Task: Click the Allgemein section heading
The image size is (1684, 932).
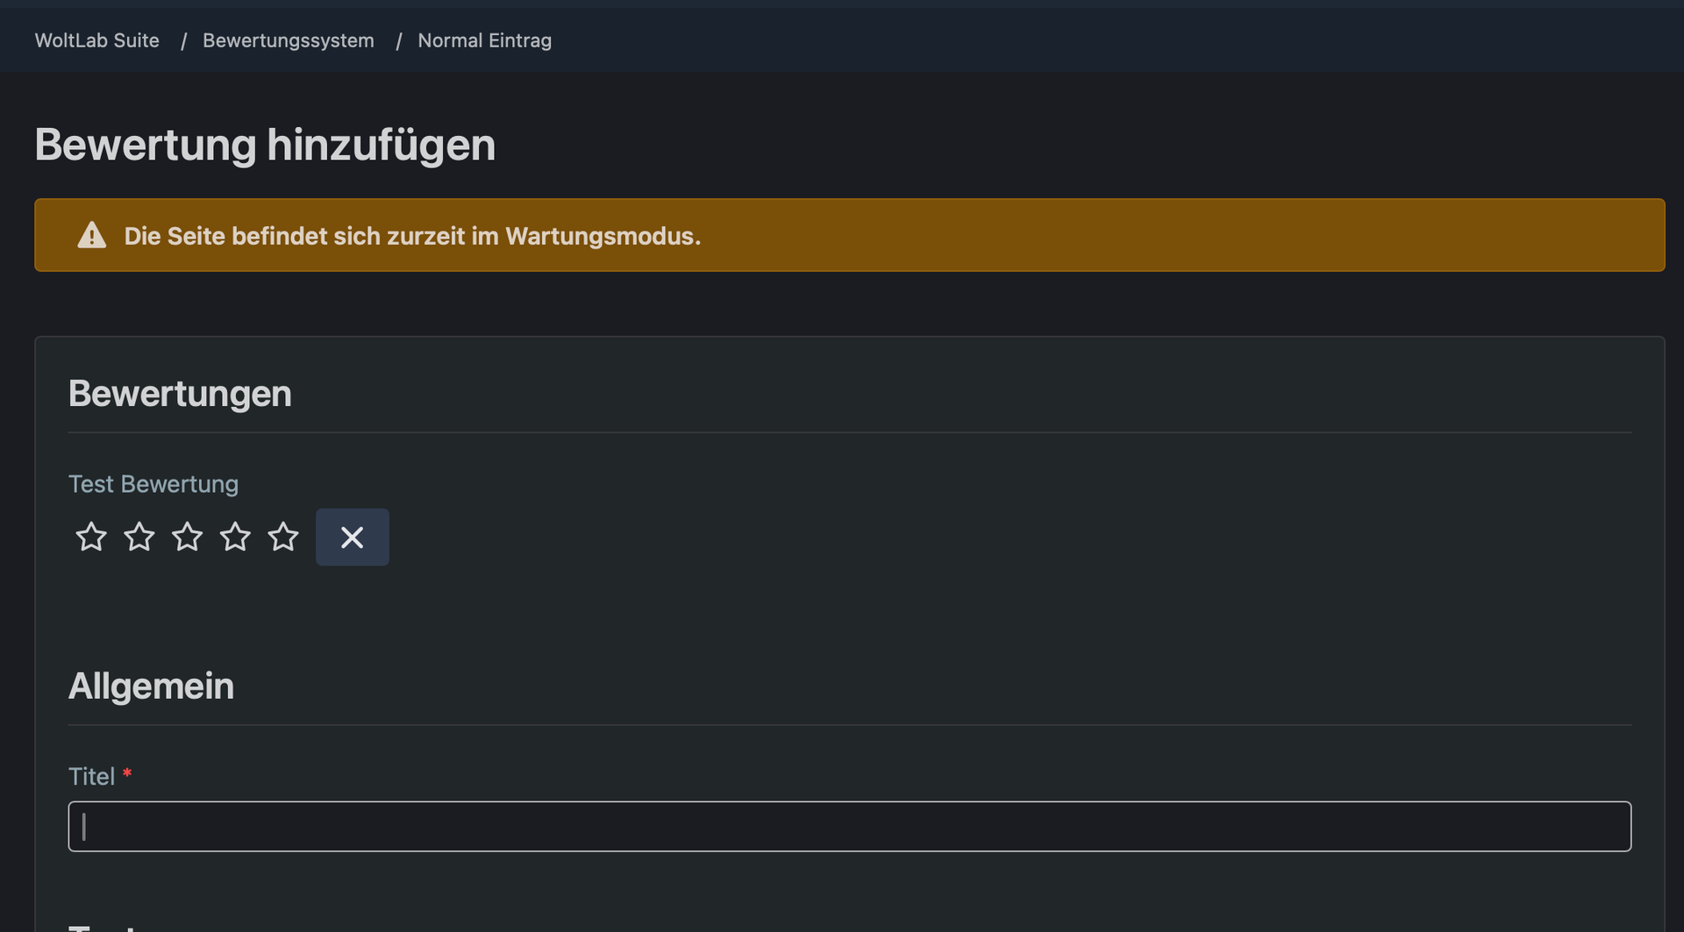Action: pos(151,686)
